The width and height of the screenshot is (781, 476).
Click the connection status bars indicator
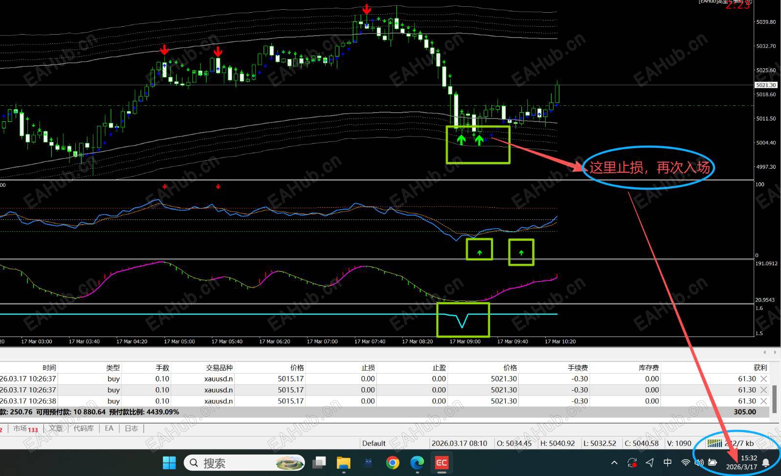[x=715, y=443]
